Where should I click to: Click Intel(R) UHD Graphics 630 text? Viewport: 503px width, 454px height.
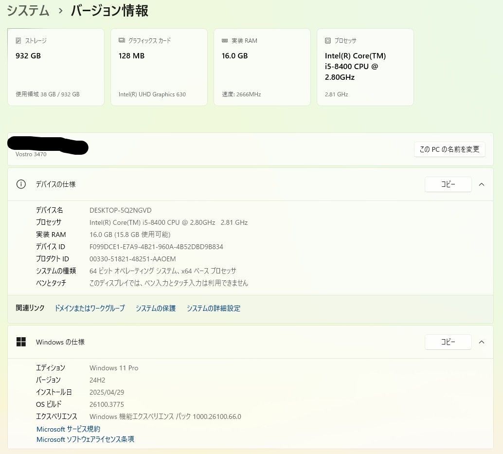coord(152,94)
